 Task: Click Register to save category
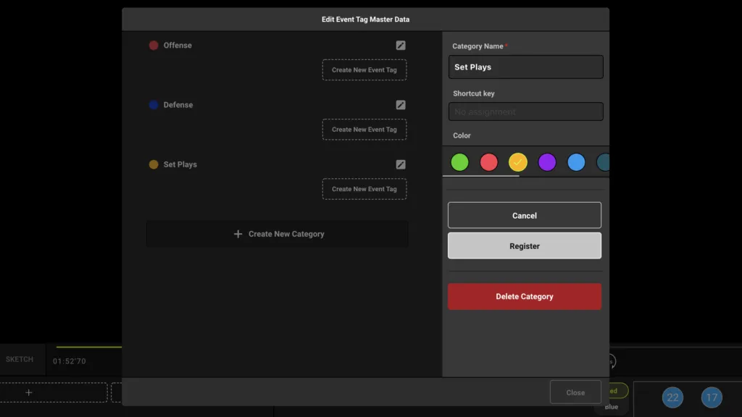coord(525,246)
